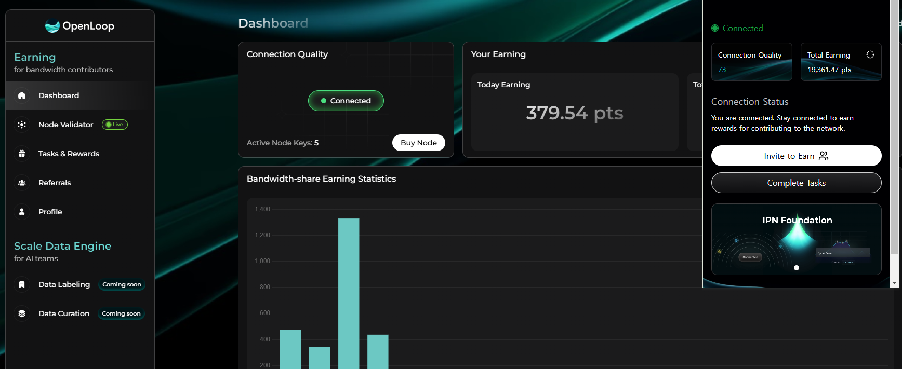The height and width of the screenshot is (369, 902).
Task: Click the Tasks & Rewards gift icon
Action: coord(22,154)
